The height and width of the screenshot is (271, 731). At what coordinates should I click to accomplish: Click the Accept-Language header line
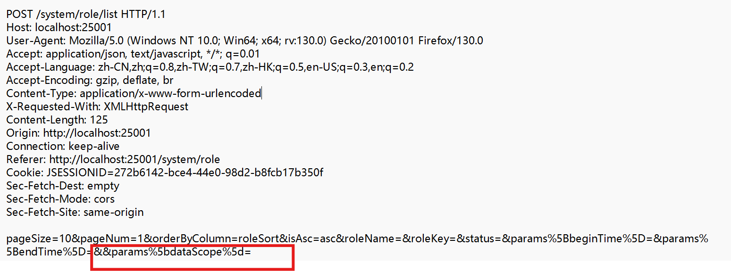(x=210, y=67)
